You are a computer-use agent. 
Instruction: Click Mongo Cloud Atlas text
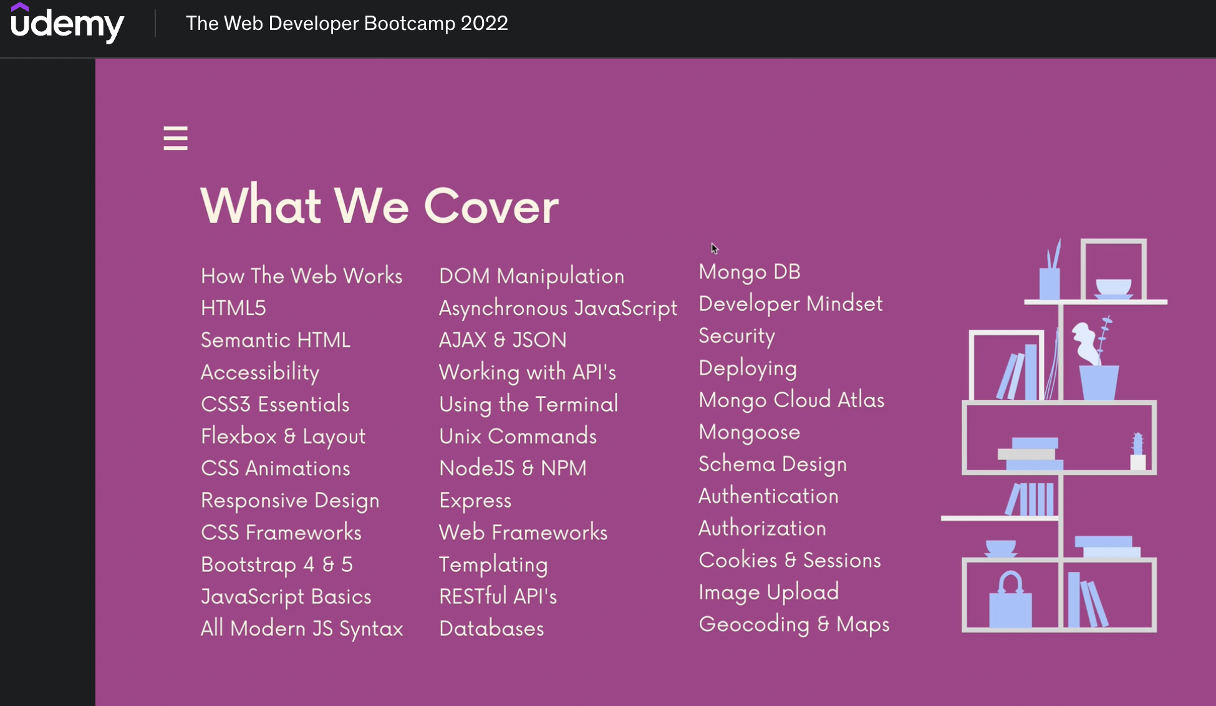pos(791,400)
